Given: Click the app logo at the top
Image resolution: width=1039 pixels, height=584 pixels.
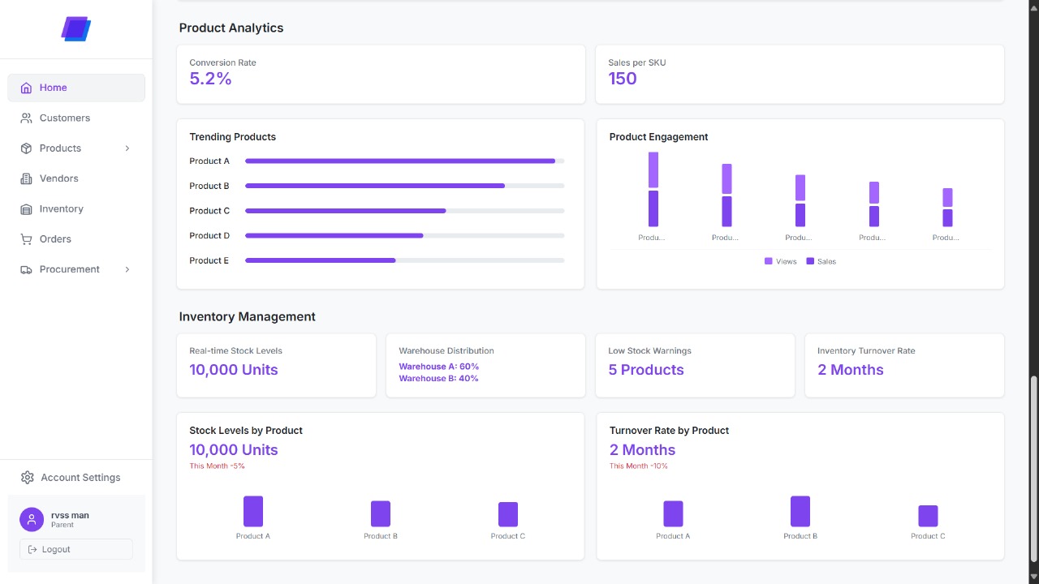Looking at the screenshot, I should [75, 28].
